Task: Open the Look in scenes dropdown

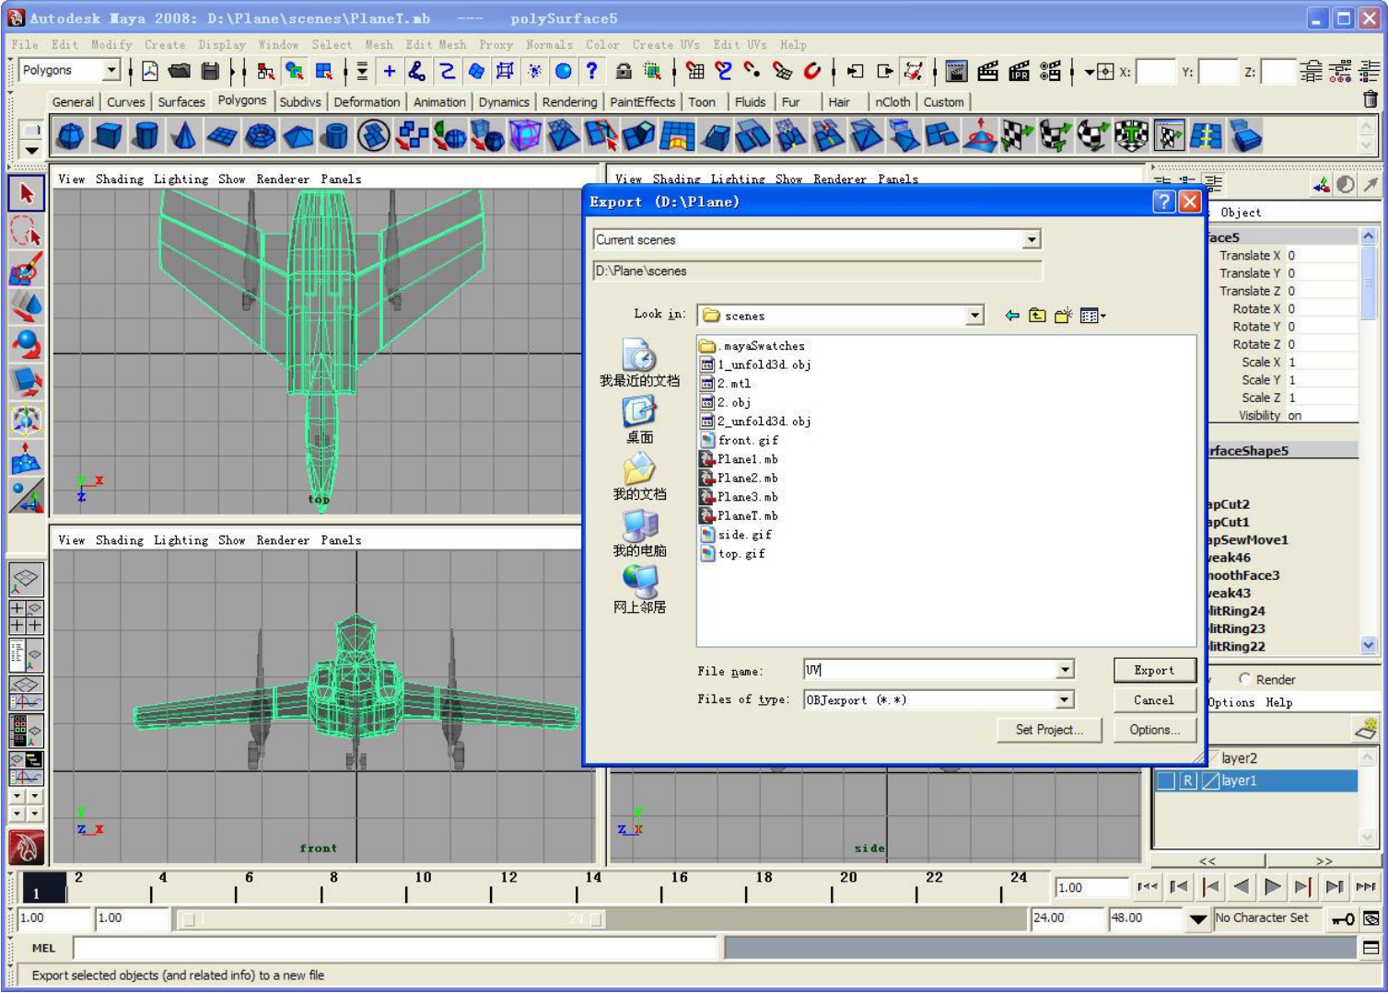Action: (974, 316)
